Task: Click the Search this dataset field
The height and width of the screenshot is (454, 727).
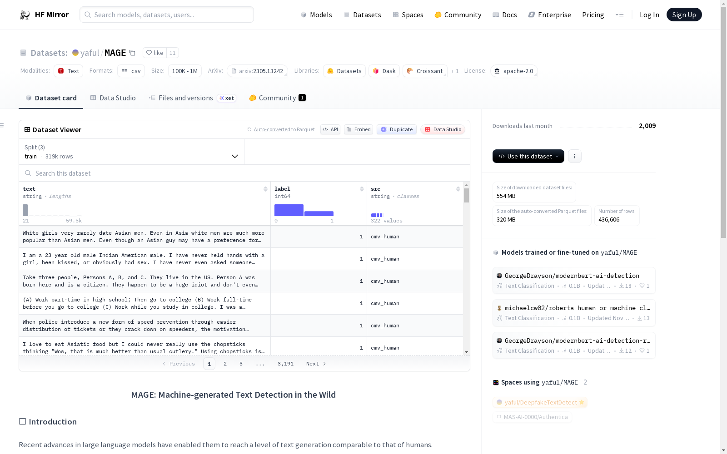Action: pyautogui.click(x=244, y=173)
